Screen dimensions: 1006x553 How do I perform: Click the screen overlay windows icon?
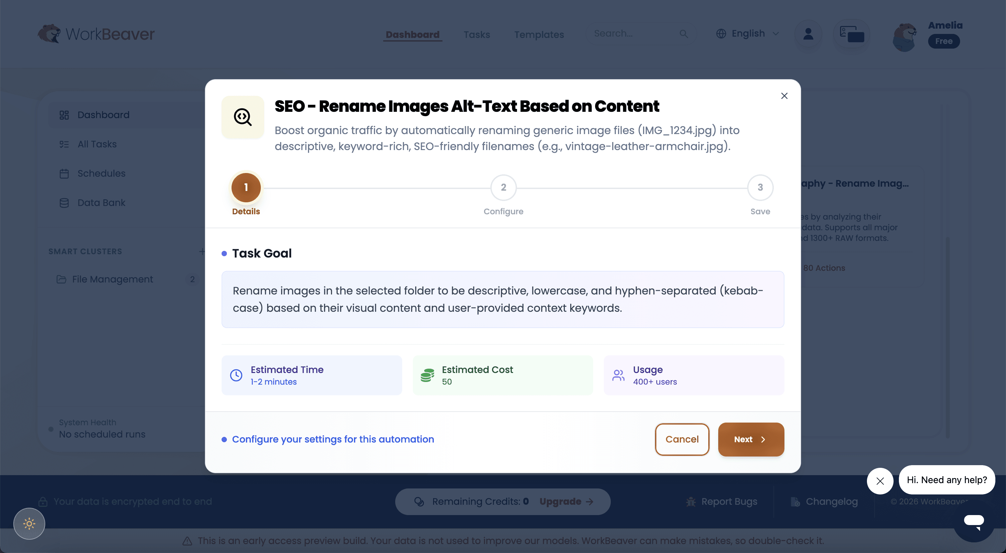tap(852, 34)
